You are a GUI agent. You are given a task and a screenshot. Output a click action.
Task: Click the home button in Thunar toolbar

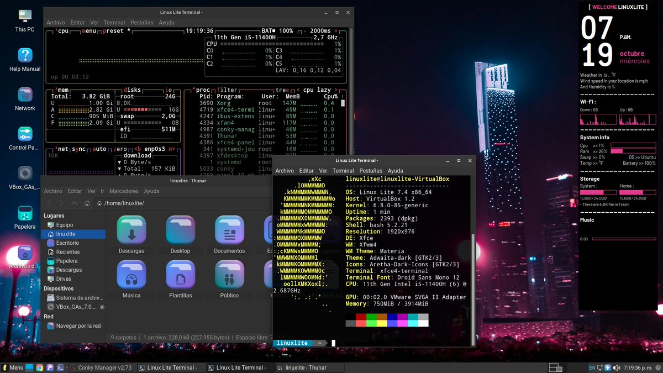pyautogui.click(x=87, y=203)
